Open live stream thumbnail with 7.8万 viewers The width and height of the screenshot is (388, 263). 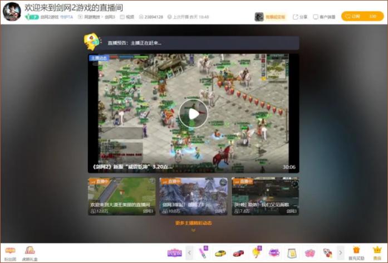click(265, 196)
